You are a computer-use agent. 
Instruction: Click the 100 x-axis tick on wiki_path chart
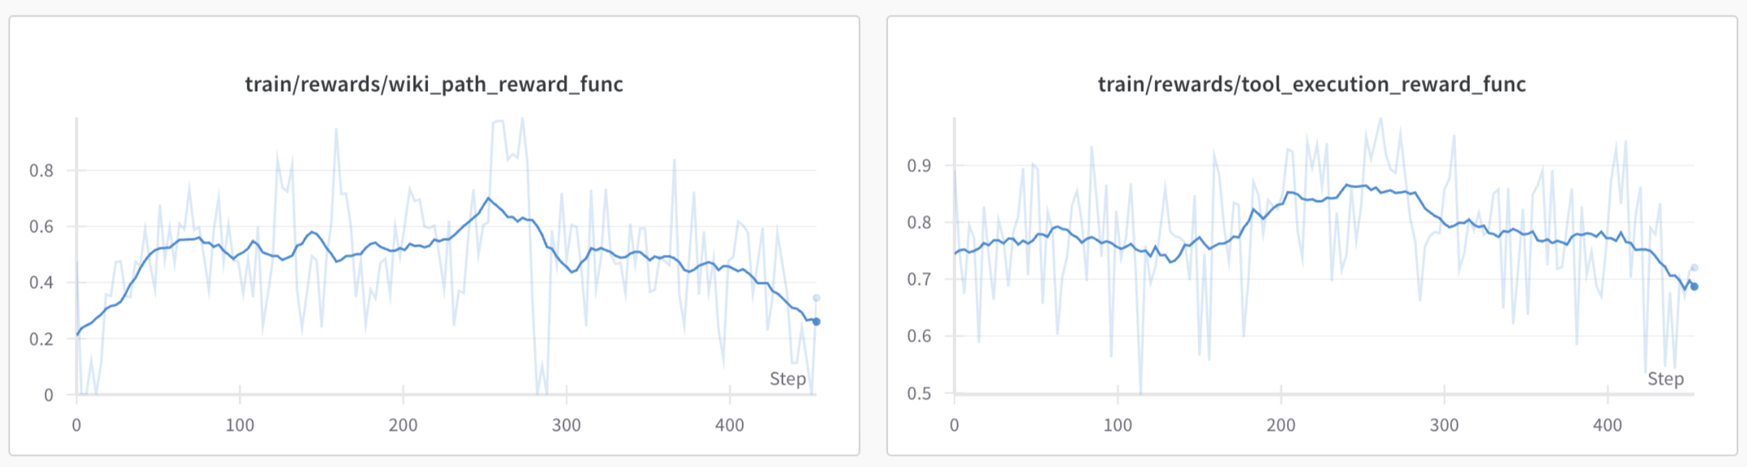click(x=240, y=425)
